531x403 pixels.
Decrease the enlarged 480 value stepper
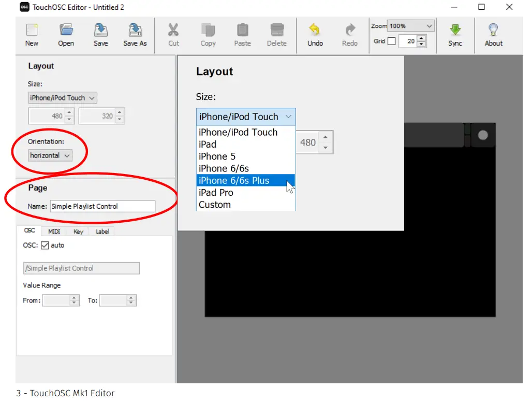pyautogui.click(x=326, y=148)
